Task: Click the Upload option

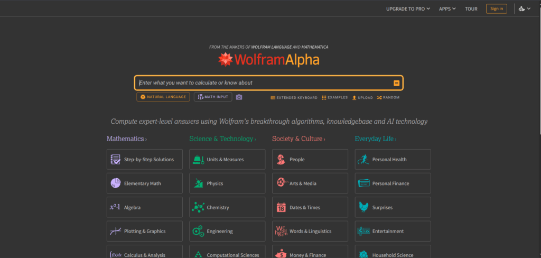Action: pyautogui.click(x=362, y=98)
